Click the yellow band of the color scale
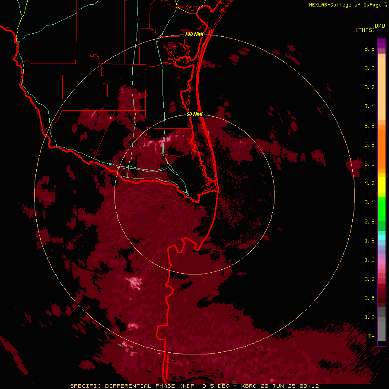Image resolution: width=389 pixels, height=389 pixels. click(x=382, y=185)
